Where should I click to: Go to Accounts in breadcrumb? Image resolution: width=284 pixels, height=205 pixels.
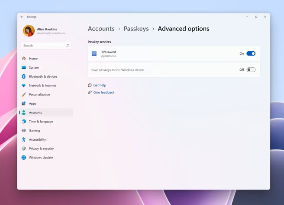click(101, 29)
